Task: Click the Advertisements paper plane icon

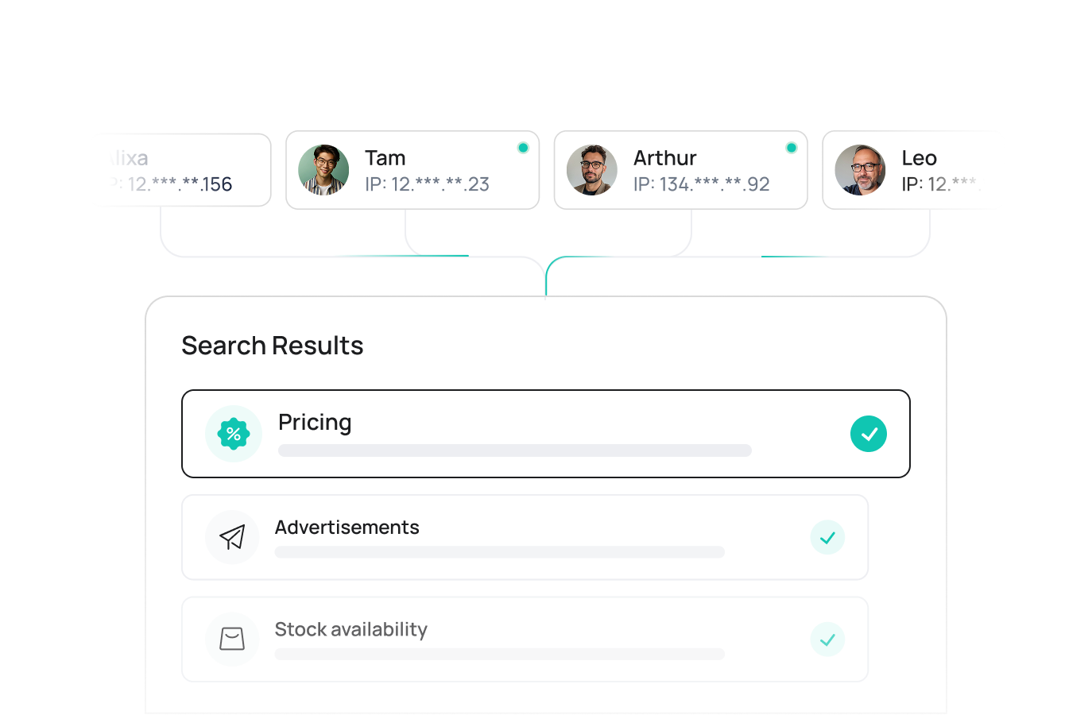Action: click(232, 537)
